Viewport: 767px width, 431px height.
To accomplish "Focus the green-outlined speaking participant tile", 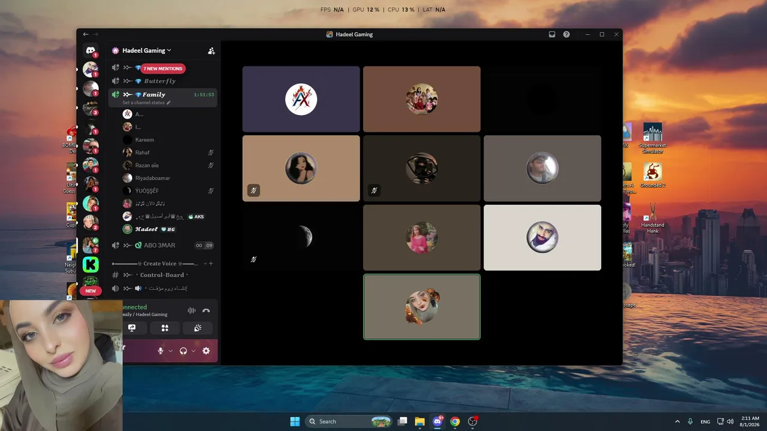I will [422, 306].
